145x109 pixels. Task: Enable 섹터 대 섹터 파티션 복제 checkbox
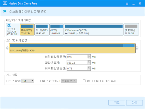pyautogui.click(x=84, y=81)
